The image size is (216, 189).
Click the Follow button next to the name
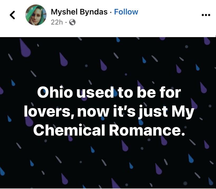coord(126,12)
